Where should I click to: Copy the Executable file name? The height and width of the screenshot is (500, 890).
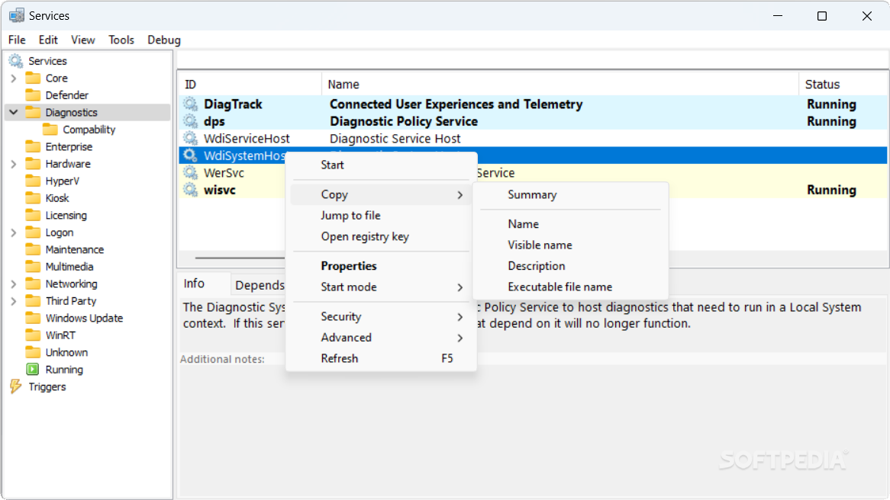click(x=570, y=287)
